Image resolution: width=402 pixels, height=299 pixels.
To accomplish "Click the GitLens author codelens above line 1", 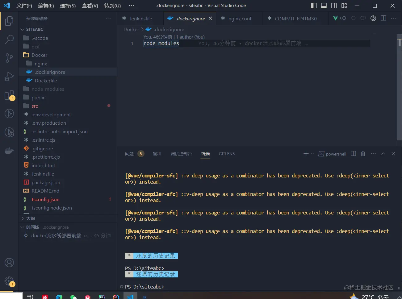I will click(x=174, y=37).
